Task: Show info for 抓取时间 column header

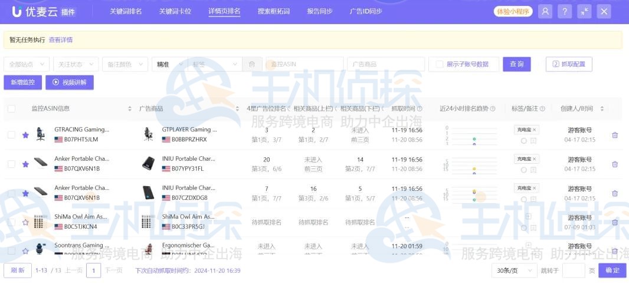Action: pyautogui.click(x=420, y=108)
